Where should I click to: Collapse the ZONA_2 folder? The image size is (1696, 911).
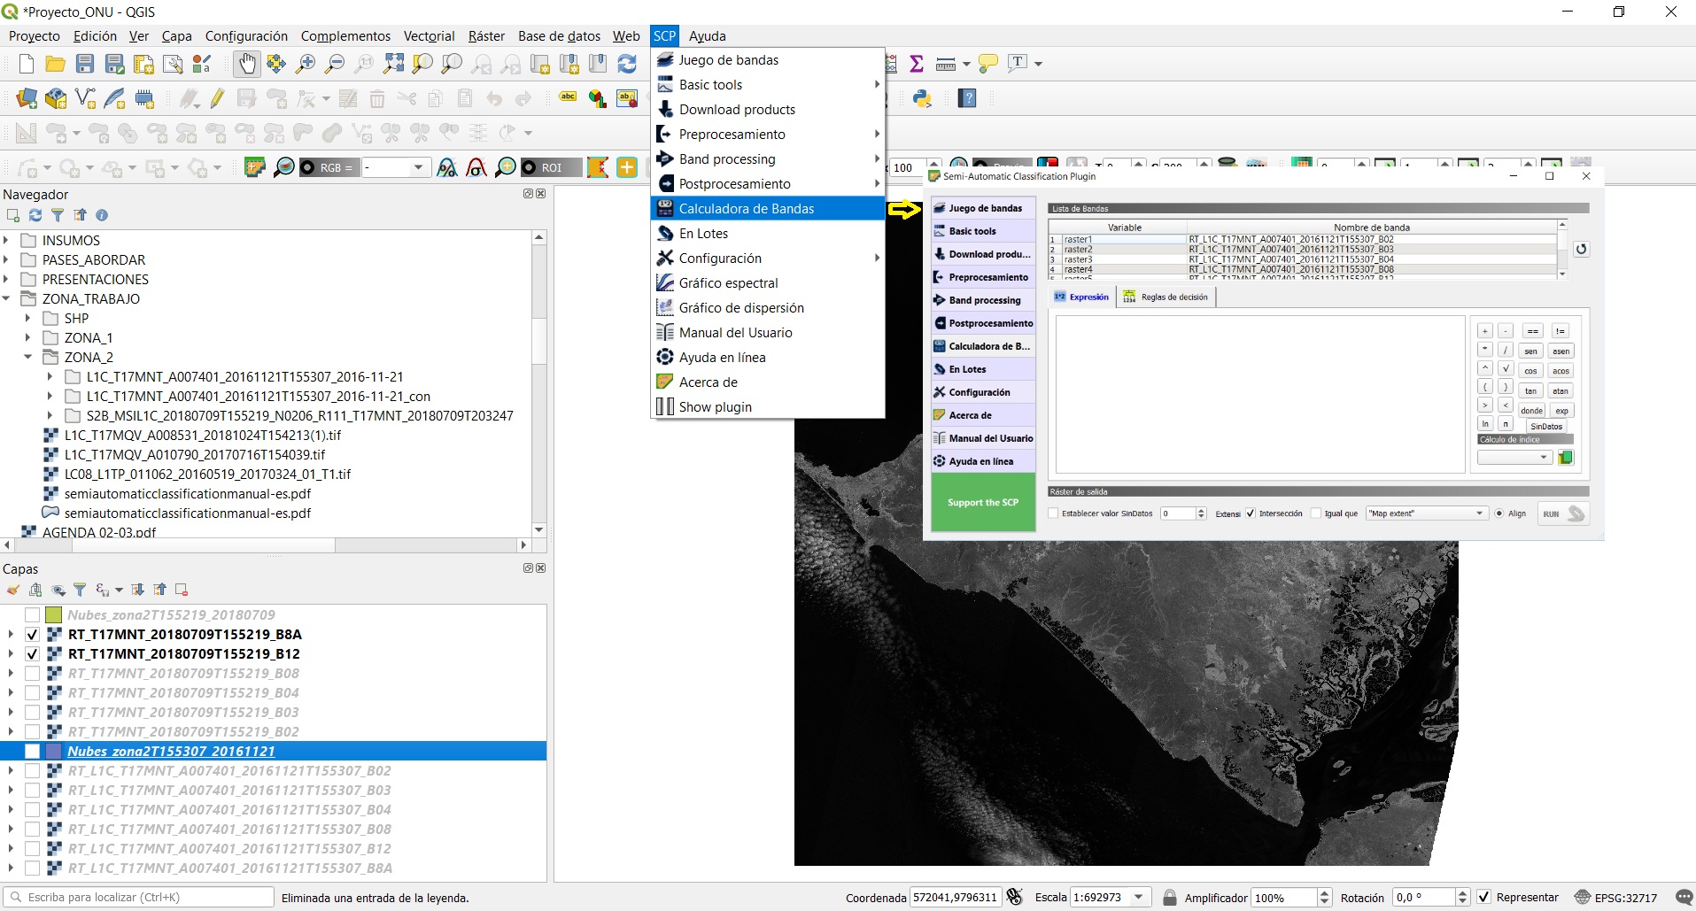click(28, 357)
